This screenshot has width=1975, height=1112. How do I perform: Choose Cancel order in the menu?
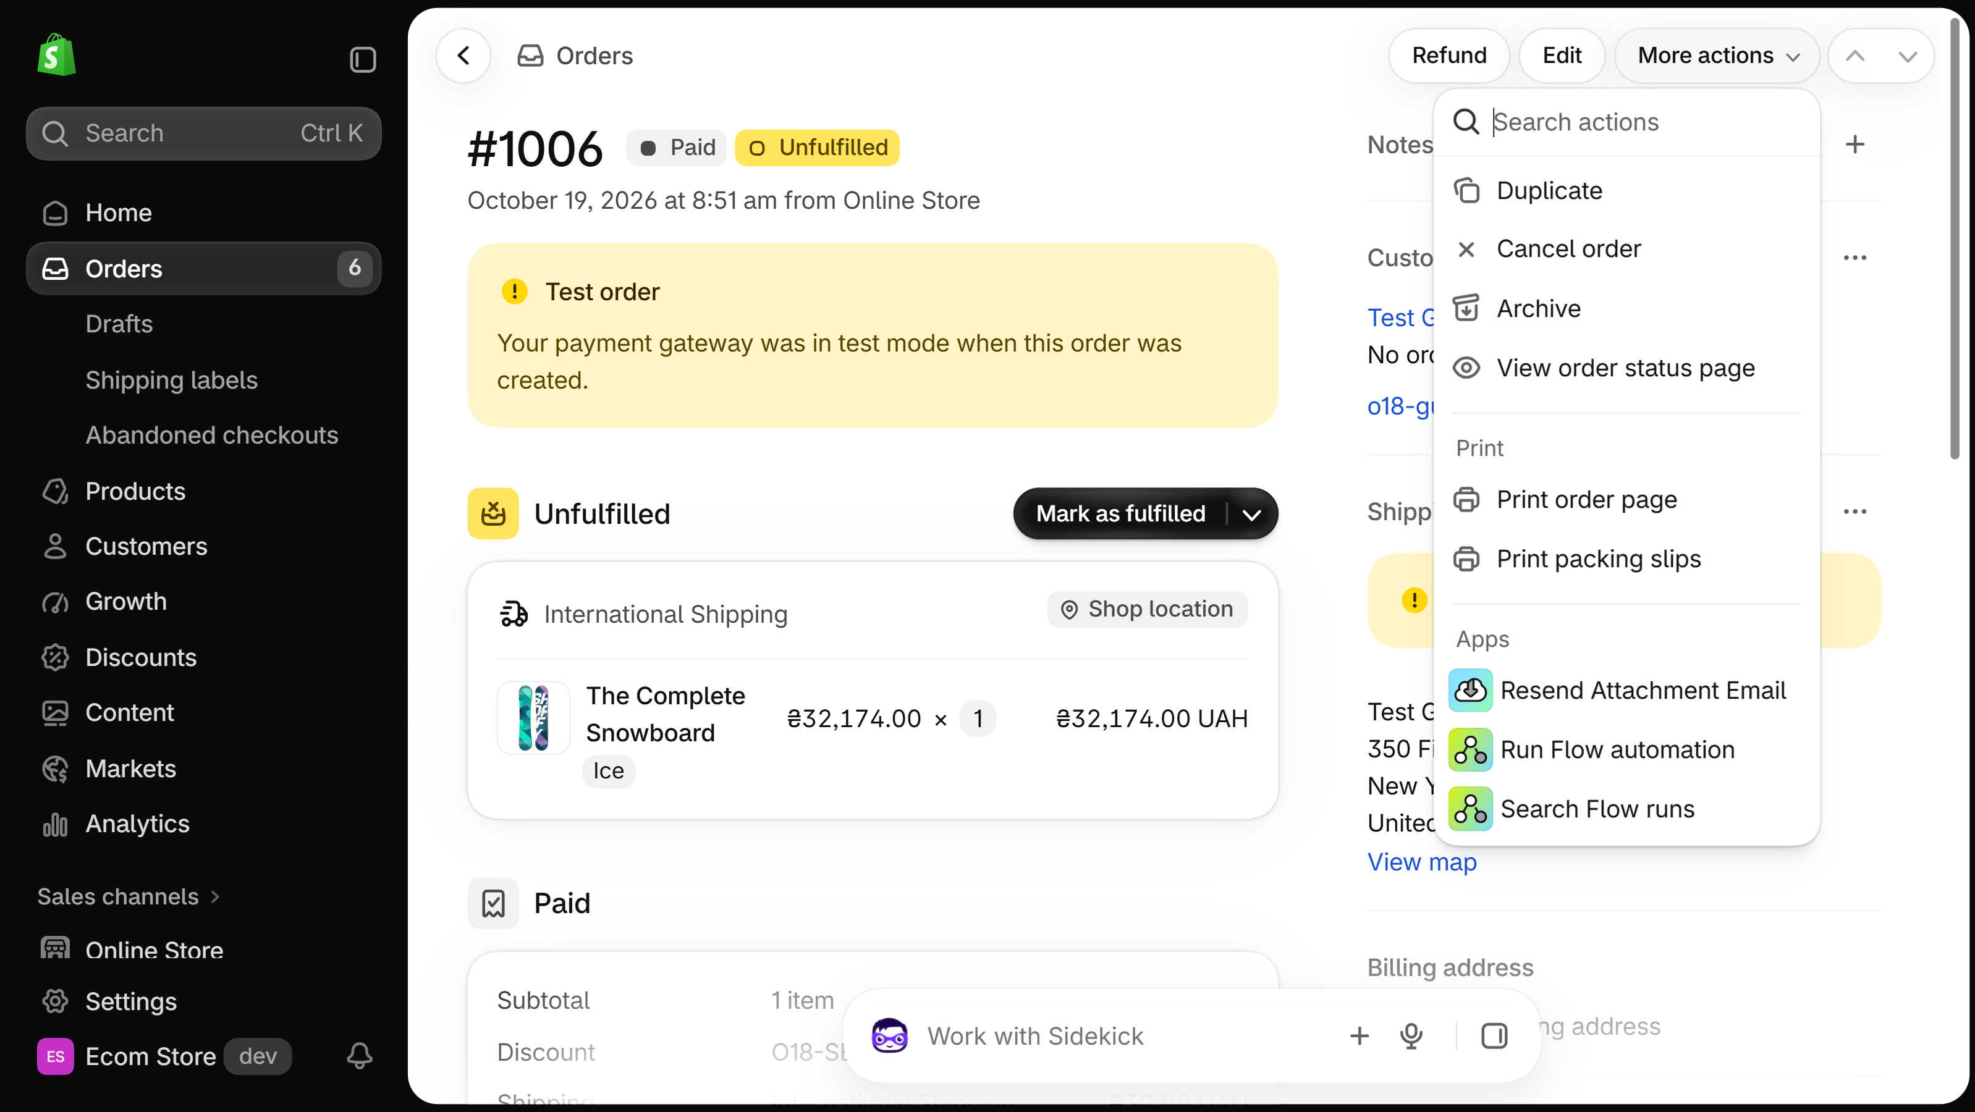pos(1625,249)
